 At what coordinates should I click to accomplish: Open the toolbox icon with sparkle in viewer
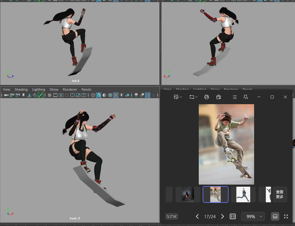(218, 97)
